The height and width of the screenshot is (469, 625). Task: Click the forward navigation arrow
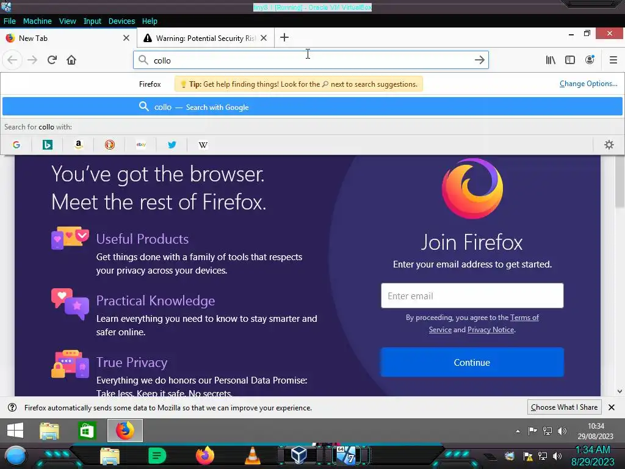pos(32,60)
